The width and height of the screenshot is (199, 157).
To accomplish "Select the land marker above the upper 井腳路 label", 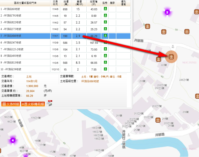I will 148,26.
